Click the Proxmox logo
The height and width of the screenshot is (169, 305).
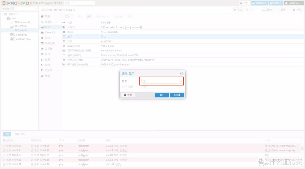click(x=17, y=3)
